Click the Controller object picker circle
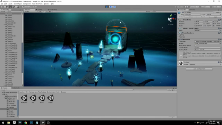 tap(221, 41)
